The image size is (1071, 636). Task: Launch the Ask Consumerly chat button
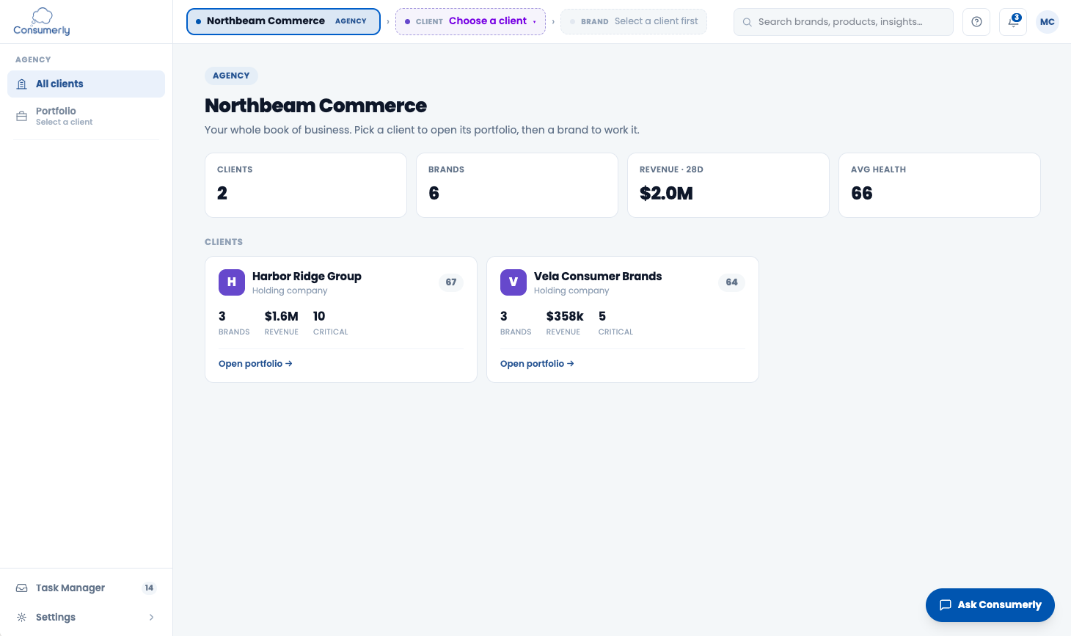pyautogui.click(x=990, y=605)
